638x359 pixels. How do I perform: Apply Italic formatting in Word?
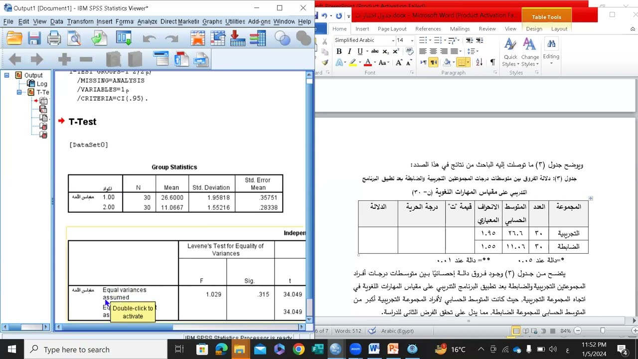tap(349, 51)
